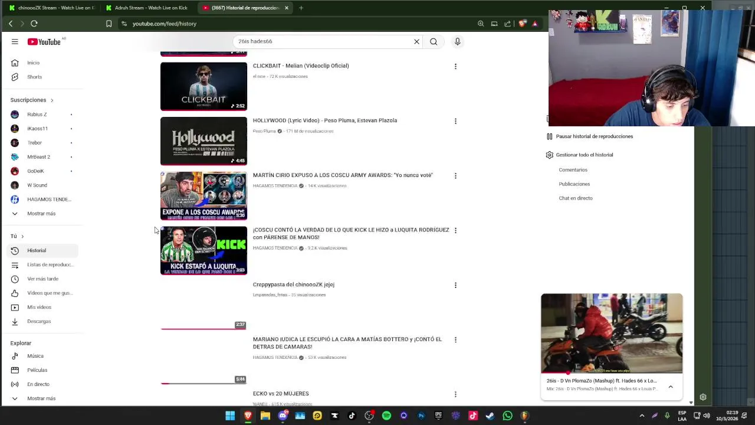Open options for MARIANO IUDICA video
755x425 pixels.
coord(455,340)
